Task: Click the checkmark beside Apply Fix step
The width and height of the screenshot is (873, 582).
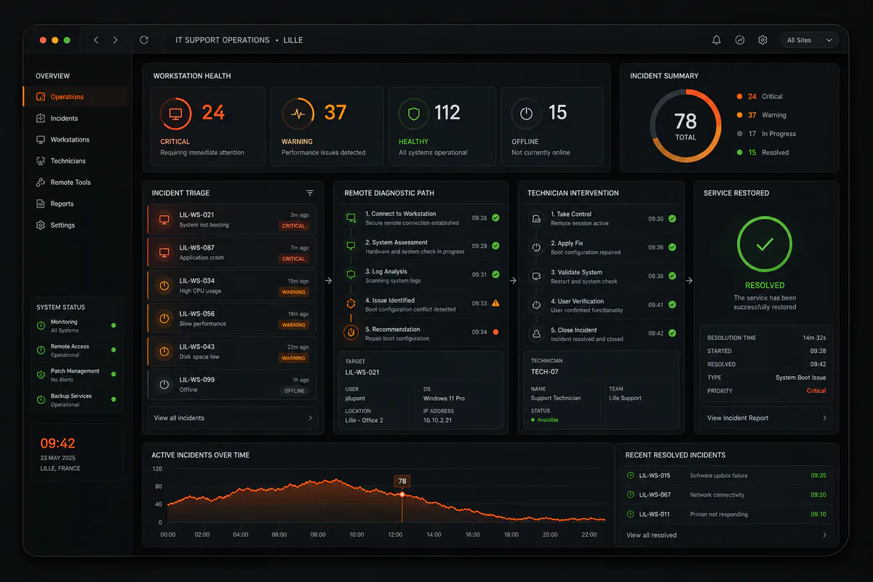Action: click(x=672, y=247)
